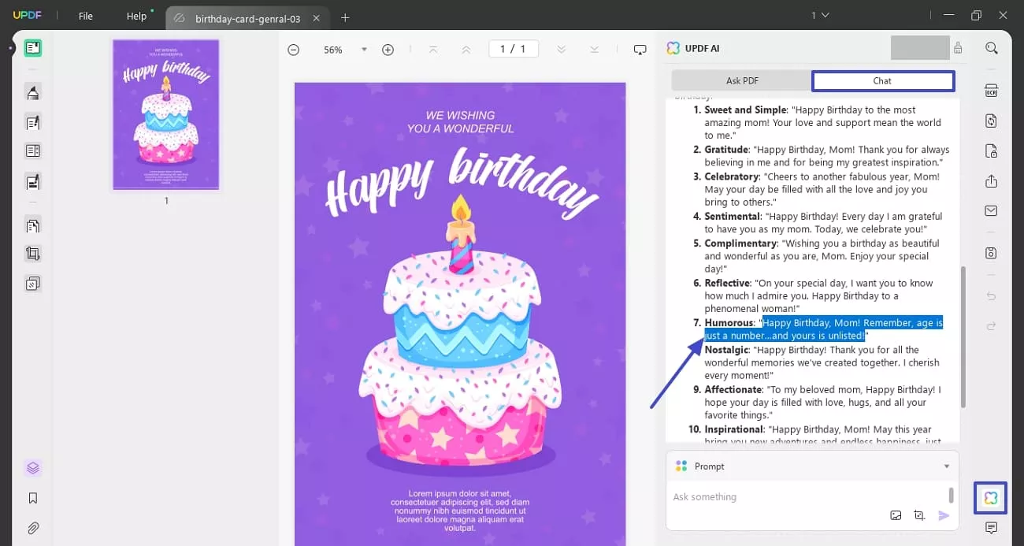Screen dimensions: 1024x546
Task: Send the AI chat message
Action: [944, 515]
